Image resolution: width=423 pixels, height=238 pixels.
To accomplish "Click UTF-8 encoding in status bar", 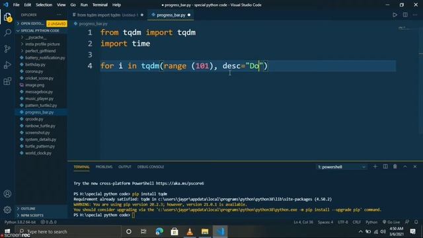I will click(x=343, y=222).
